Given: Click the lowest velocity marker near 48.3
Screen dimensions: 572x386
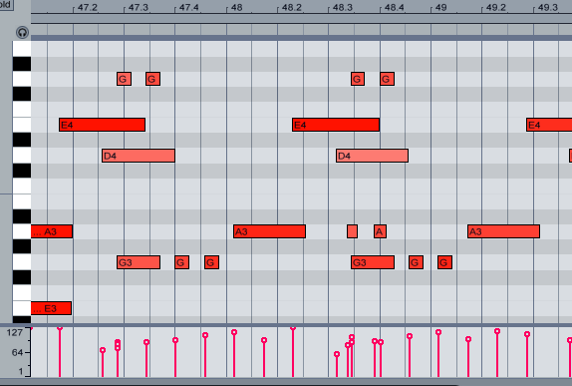Looking at the screenshot, I should click(x=337, y=354).
